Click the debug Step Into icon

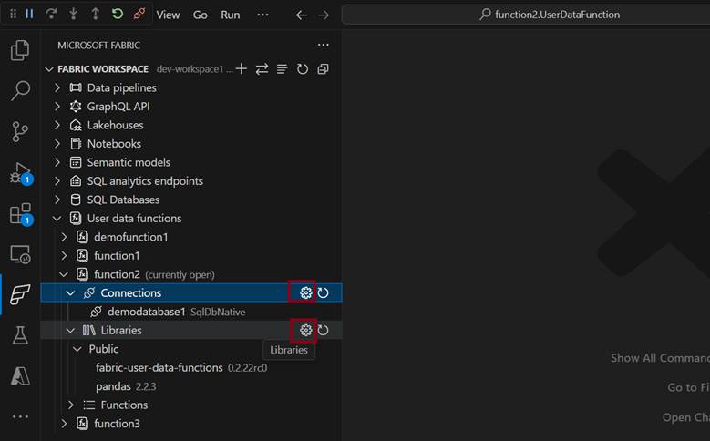pyautogui.click(x=73, y=14)
